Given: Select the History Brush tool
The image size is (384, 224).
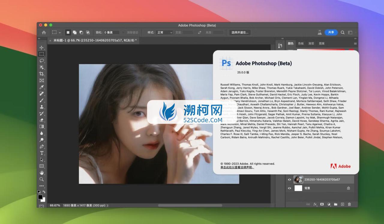Looking at the screenshot, I should coord(42,113).
